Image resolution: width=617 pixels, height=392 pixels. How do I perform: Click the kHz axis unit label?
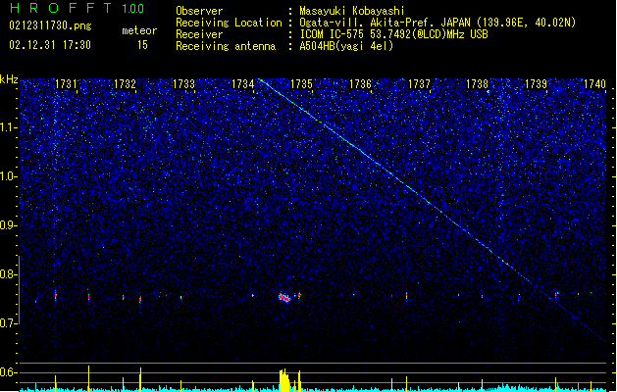pyautogui.click(x=9, y=79)
